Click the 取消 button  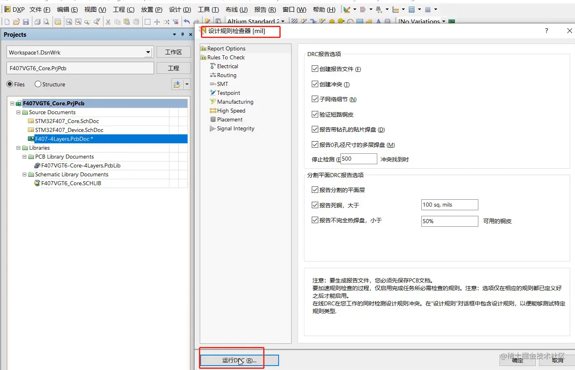(x=558, y=360)
